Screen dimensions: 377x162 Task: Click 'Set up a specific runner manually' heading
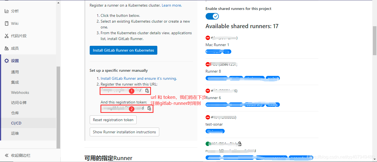coord(119,70)
